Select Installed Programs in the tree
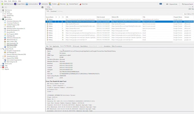The height and width of the screenshot is (114, 194). click(13, 25)
